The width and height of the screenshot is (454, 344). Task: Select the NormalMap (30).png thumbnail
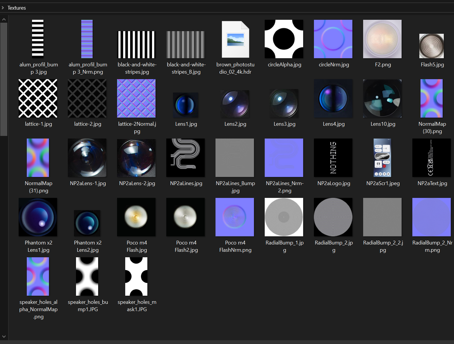432,98
